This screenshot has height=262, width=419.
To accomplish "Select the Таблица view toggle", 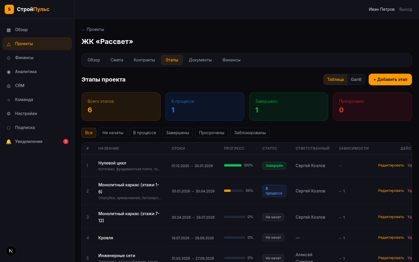I will 335,79.
